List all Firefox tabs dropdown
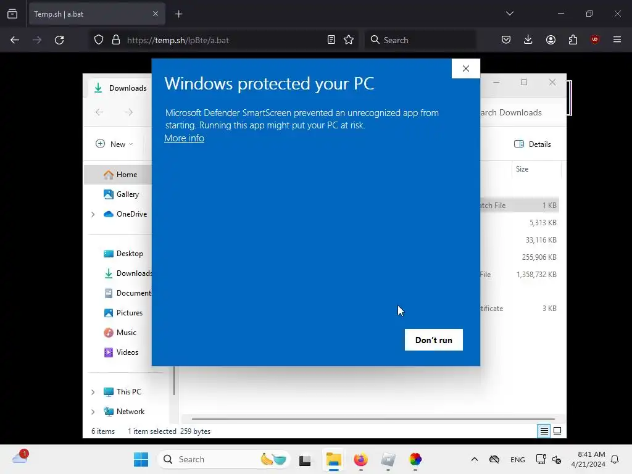The image size is (632, 474). (509, 14)
